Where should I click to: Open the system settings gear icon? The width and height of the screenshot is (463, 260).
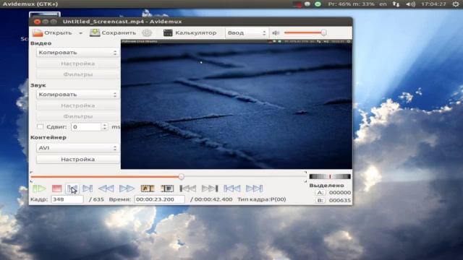pyautogui.click(x=456, y=4)
